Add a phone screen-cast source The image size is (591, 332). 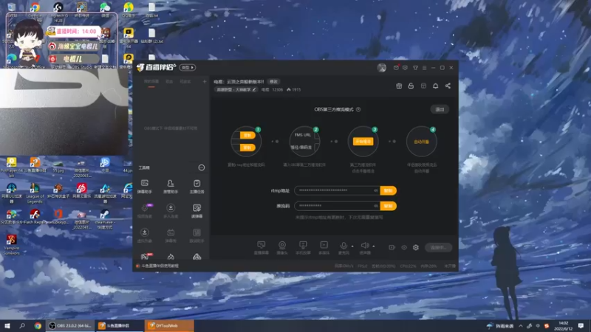pos(303,248)
